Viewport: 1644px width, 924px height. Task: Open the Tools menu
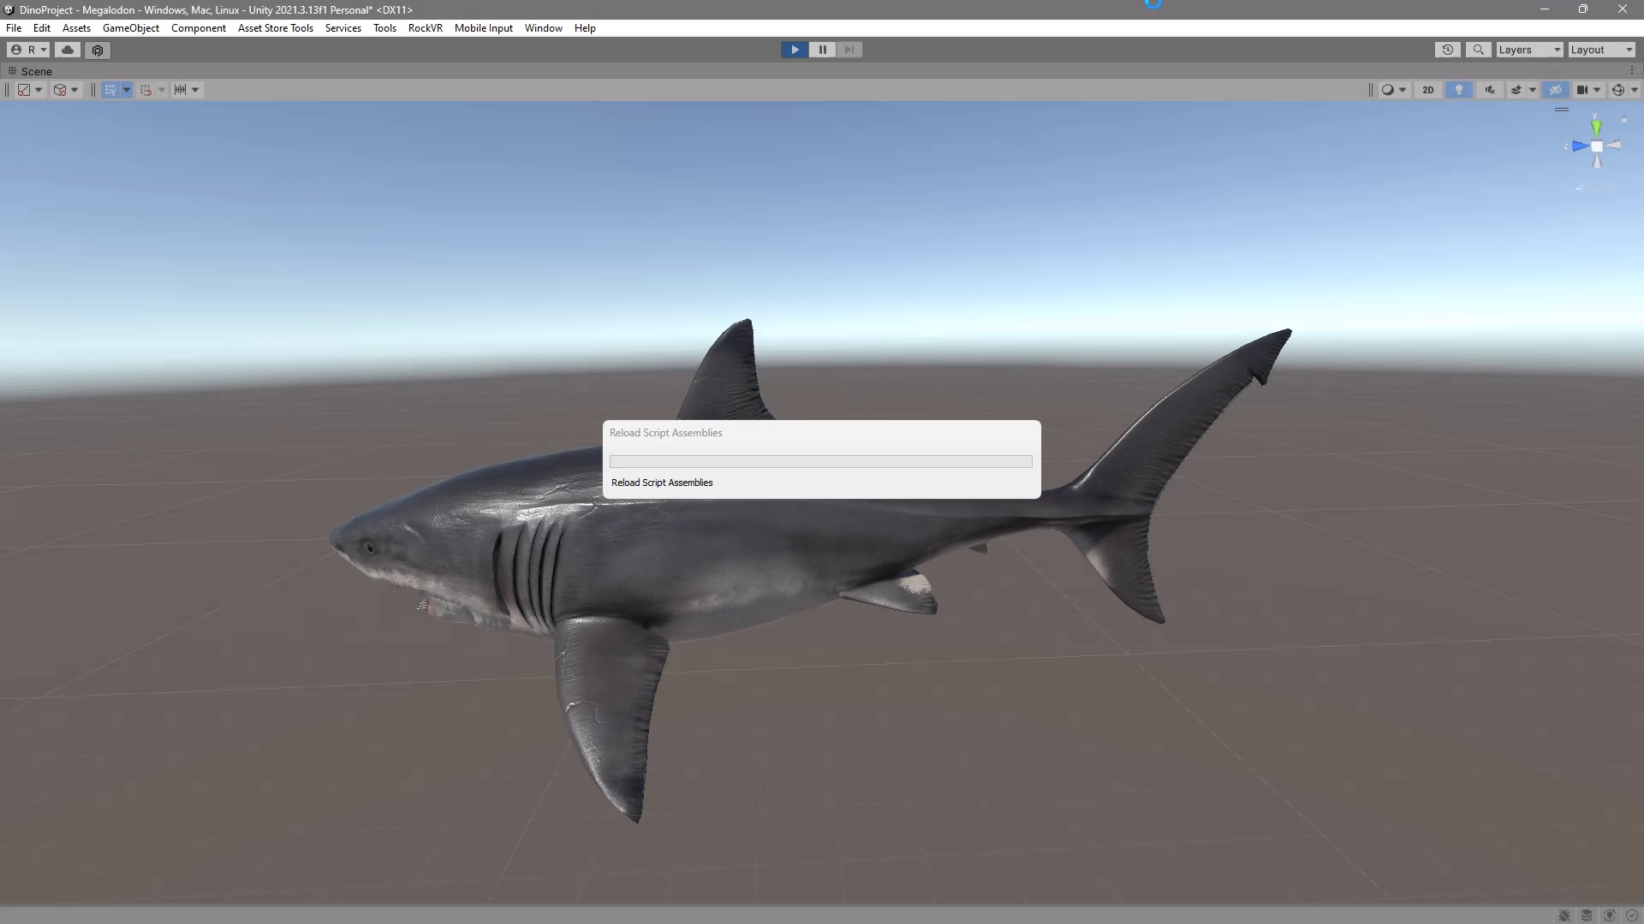click(x=384, y=28)
